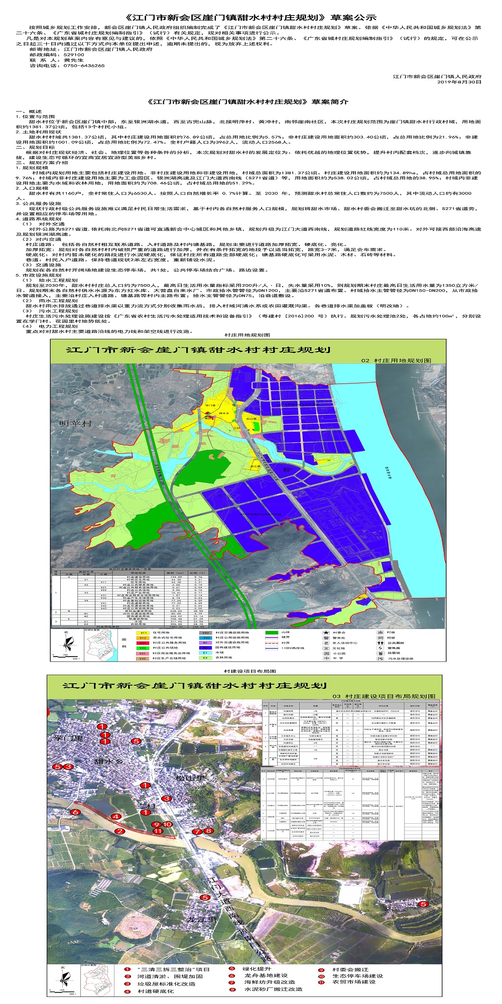Click the 龙江里 village label

pyautogui.click(x=201, y=919)
